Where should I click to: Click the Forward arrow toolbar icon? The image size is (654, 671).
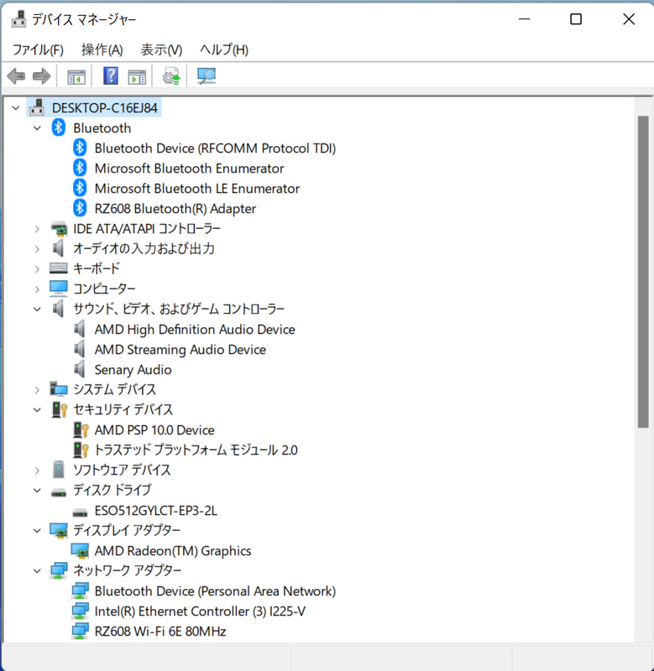pos(41,76)
